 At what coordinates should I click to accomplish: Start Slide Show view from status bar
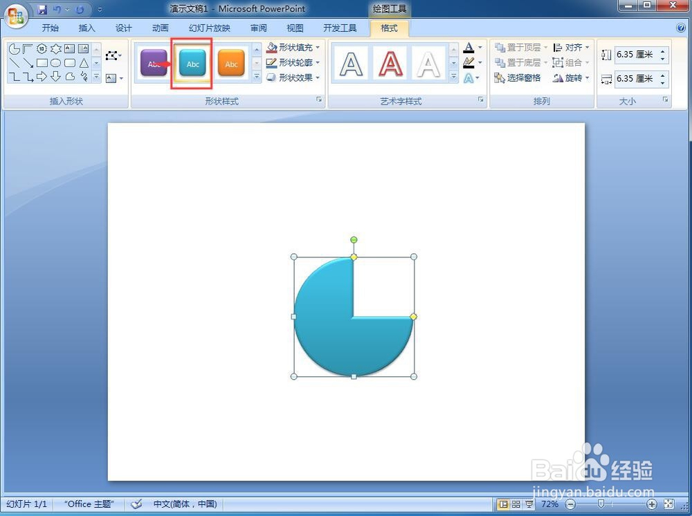point(529,504)
